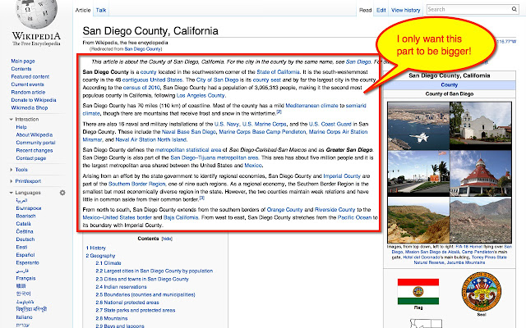Open metropolitan statistical area link
526x328 pixels.
tap(188, 150)
